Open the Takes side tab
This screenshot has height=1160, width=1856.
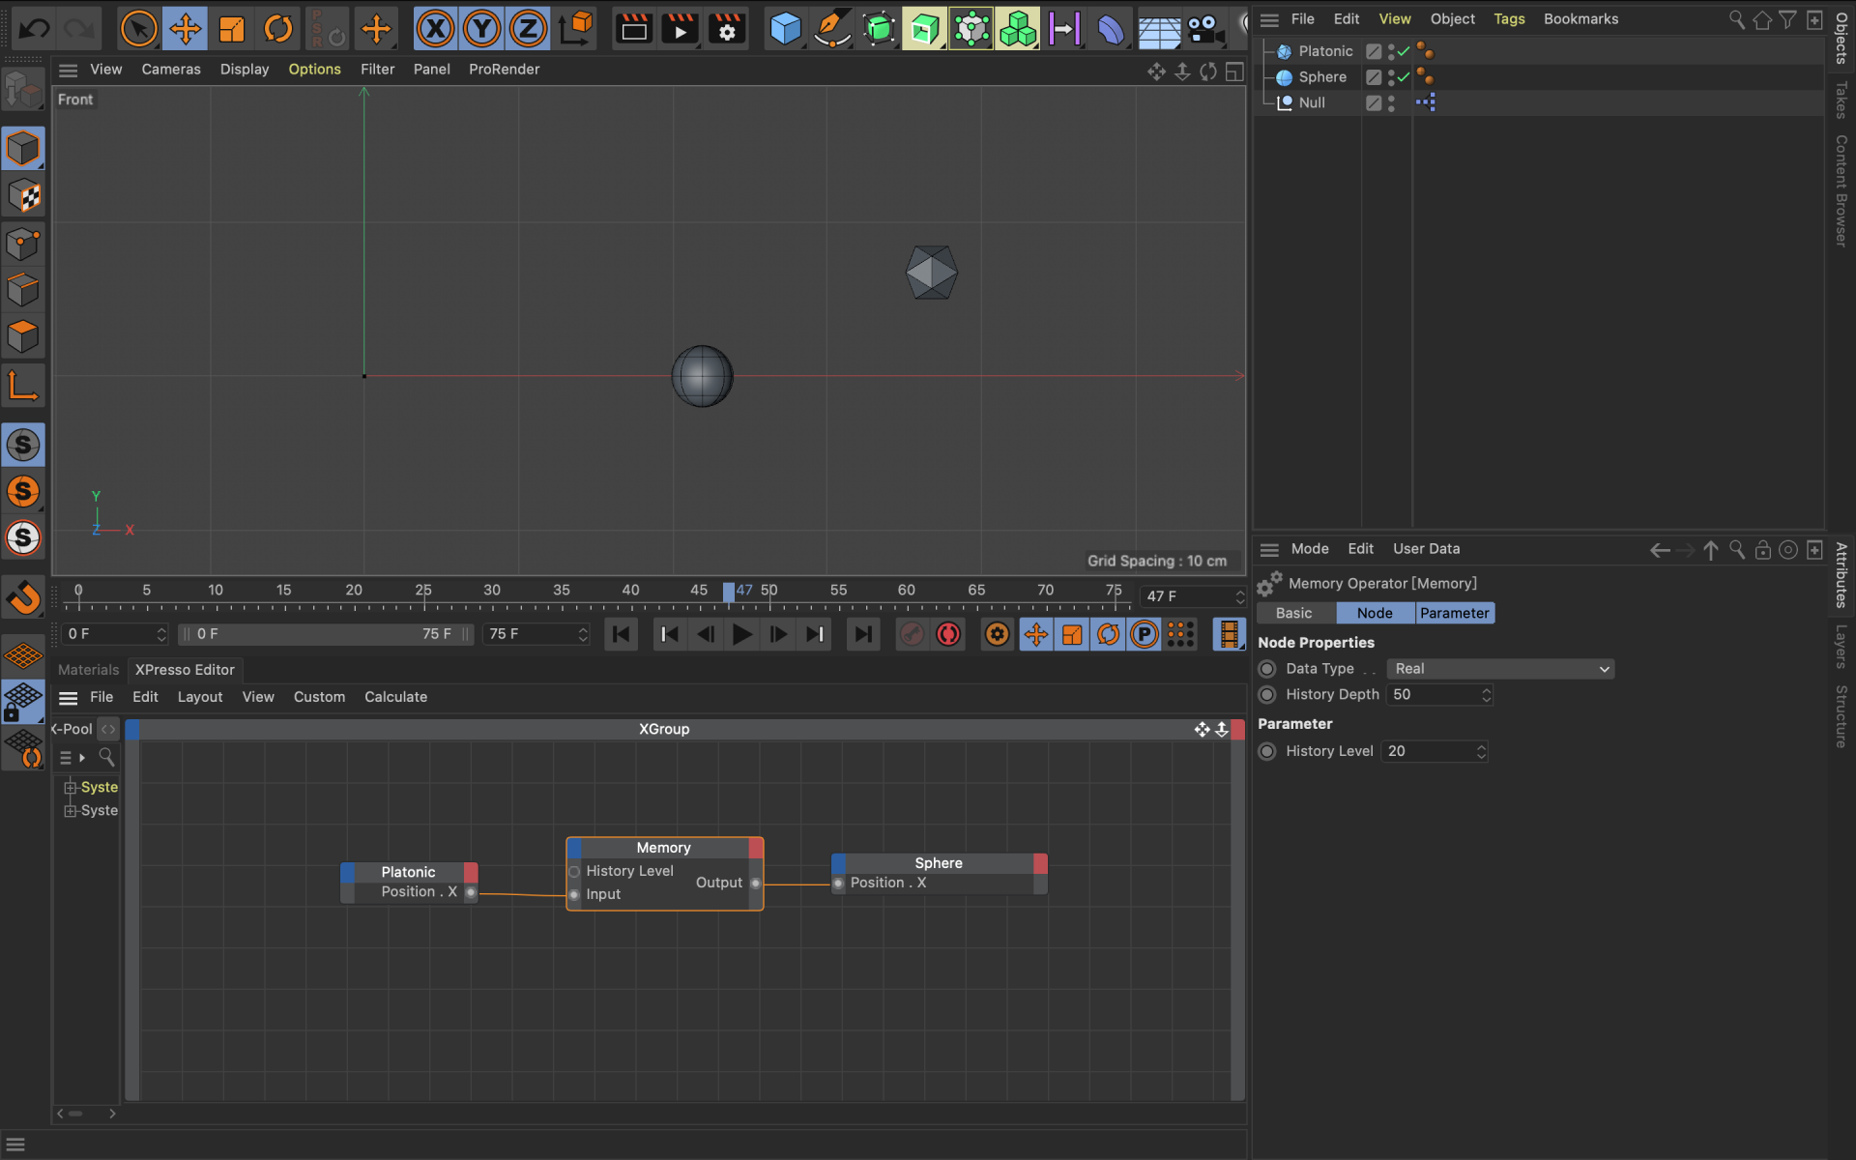point(1841,99)
